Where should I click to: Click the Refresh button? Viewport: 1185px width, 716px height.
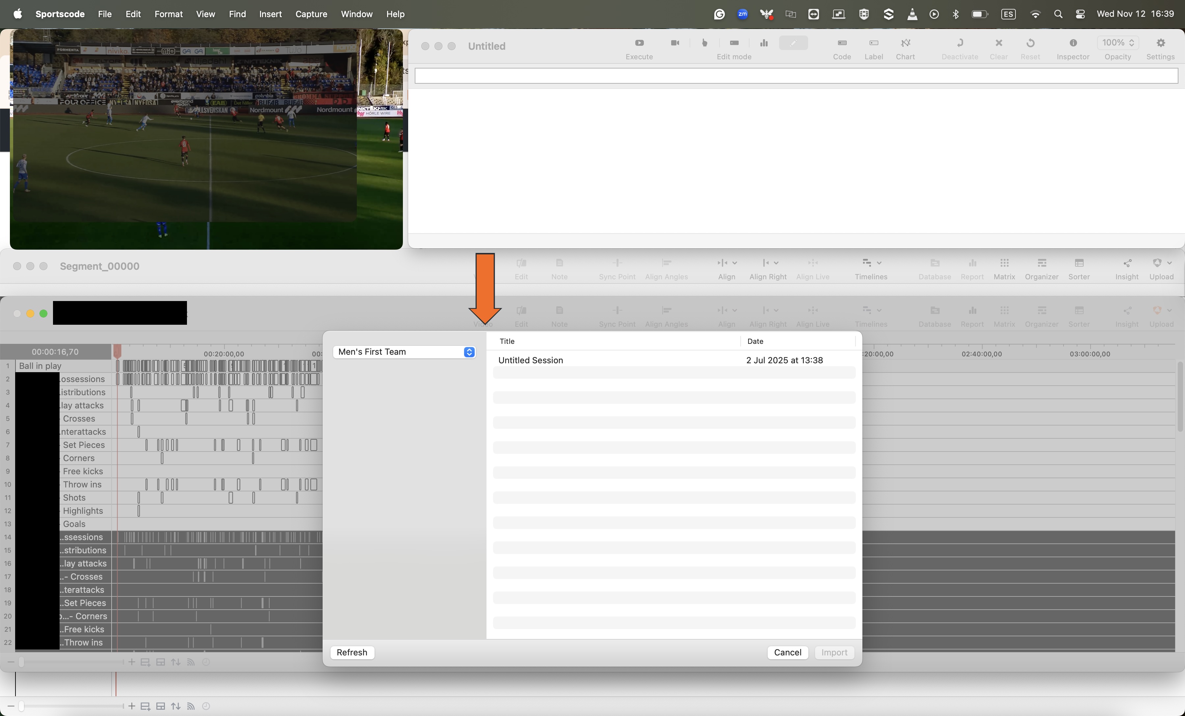(352, 652)
